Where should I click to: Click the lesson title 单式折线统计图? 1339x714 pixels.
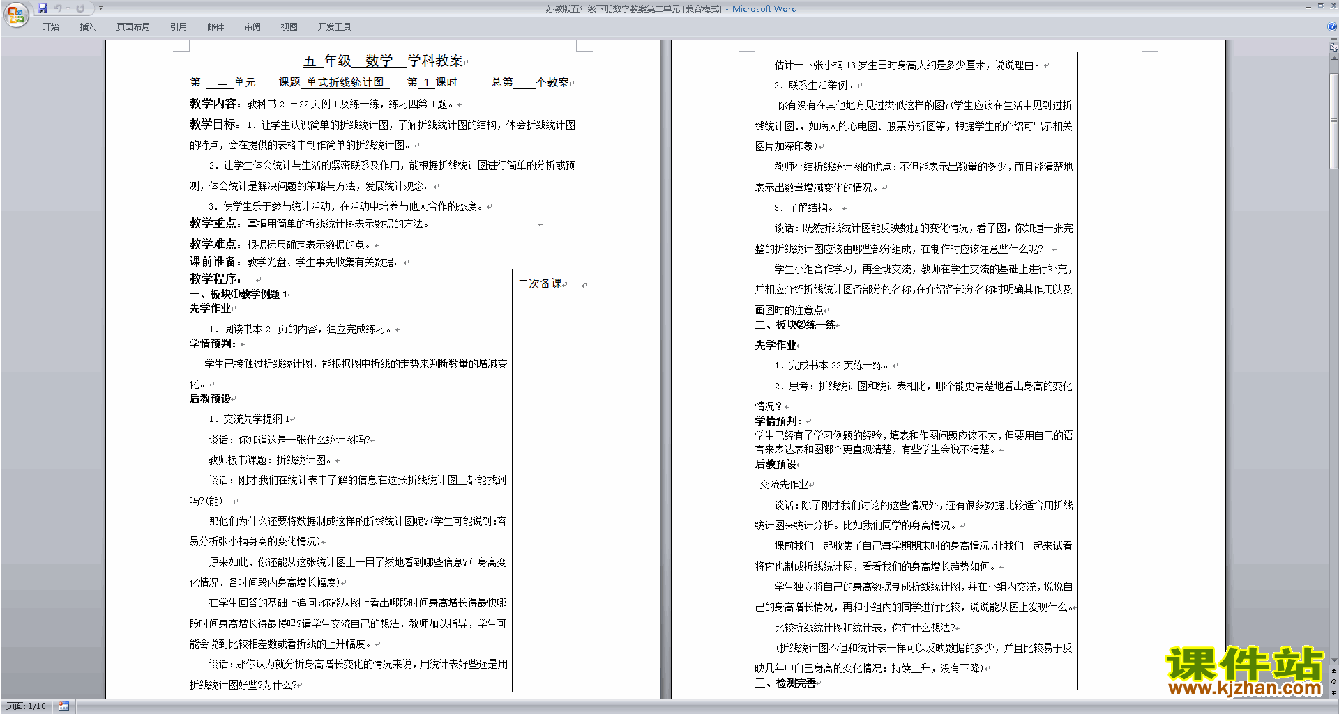(x=345, y=82)
